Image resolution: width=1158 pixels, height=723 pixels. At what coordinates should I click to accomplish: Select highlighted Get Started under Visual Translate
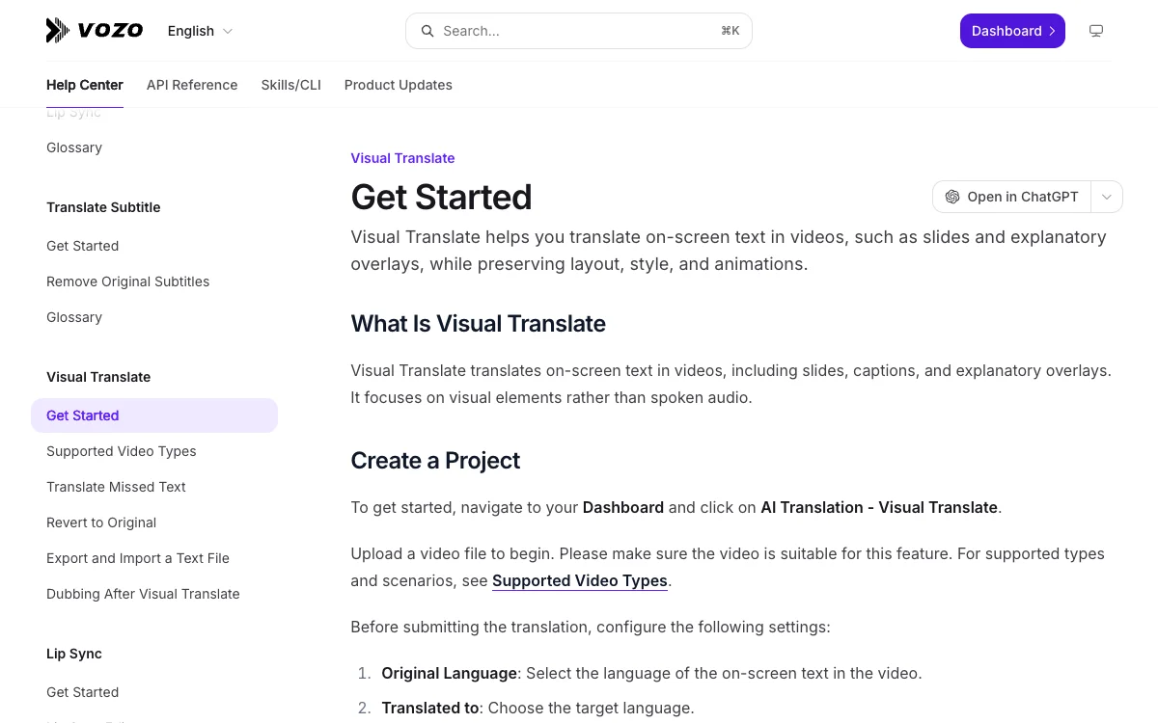tap(154, 415)
